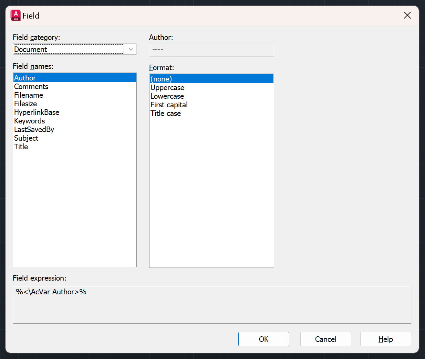This screenshot has width=425, height=359.
Task: Click the Cancel button
Action: coord(325,339)
